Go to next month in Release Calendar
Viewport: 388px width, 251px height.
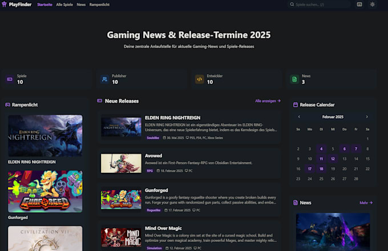pos(367,117)
